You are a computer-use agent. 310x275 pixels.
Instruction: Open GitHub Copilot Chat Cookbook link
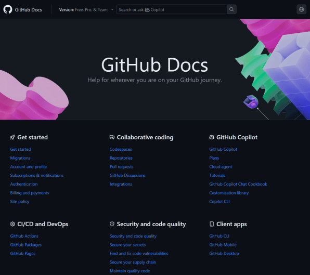238,184
